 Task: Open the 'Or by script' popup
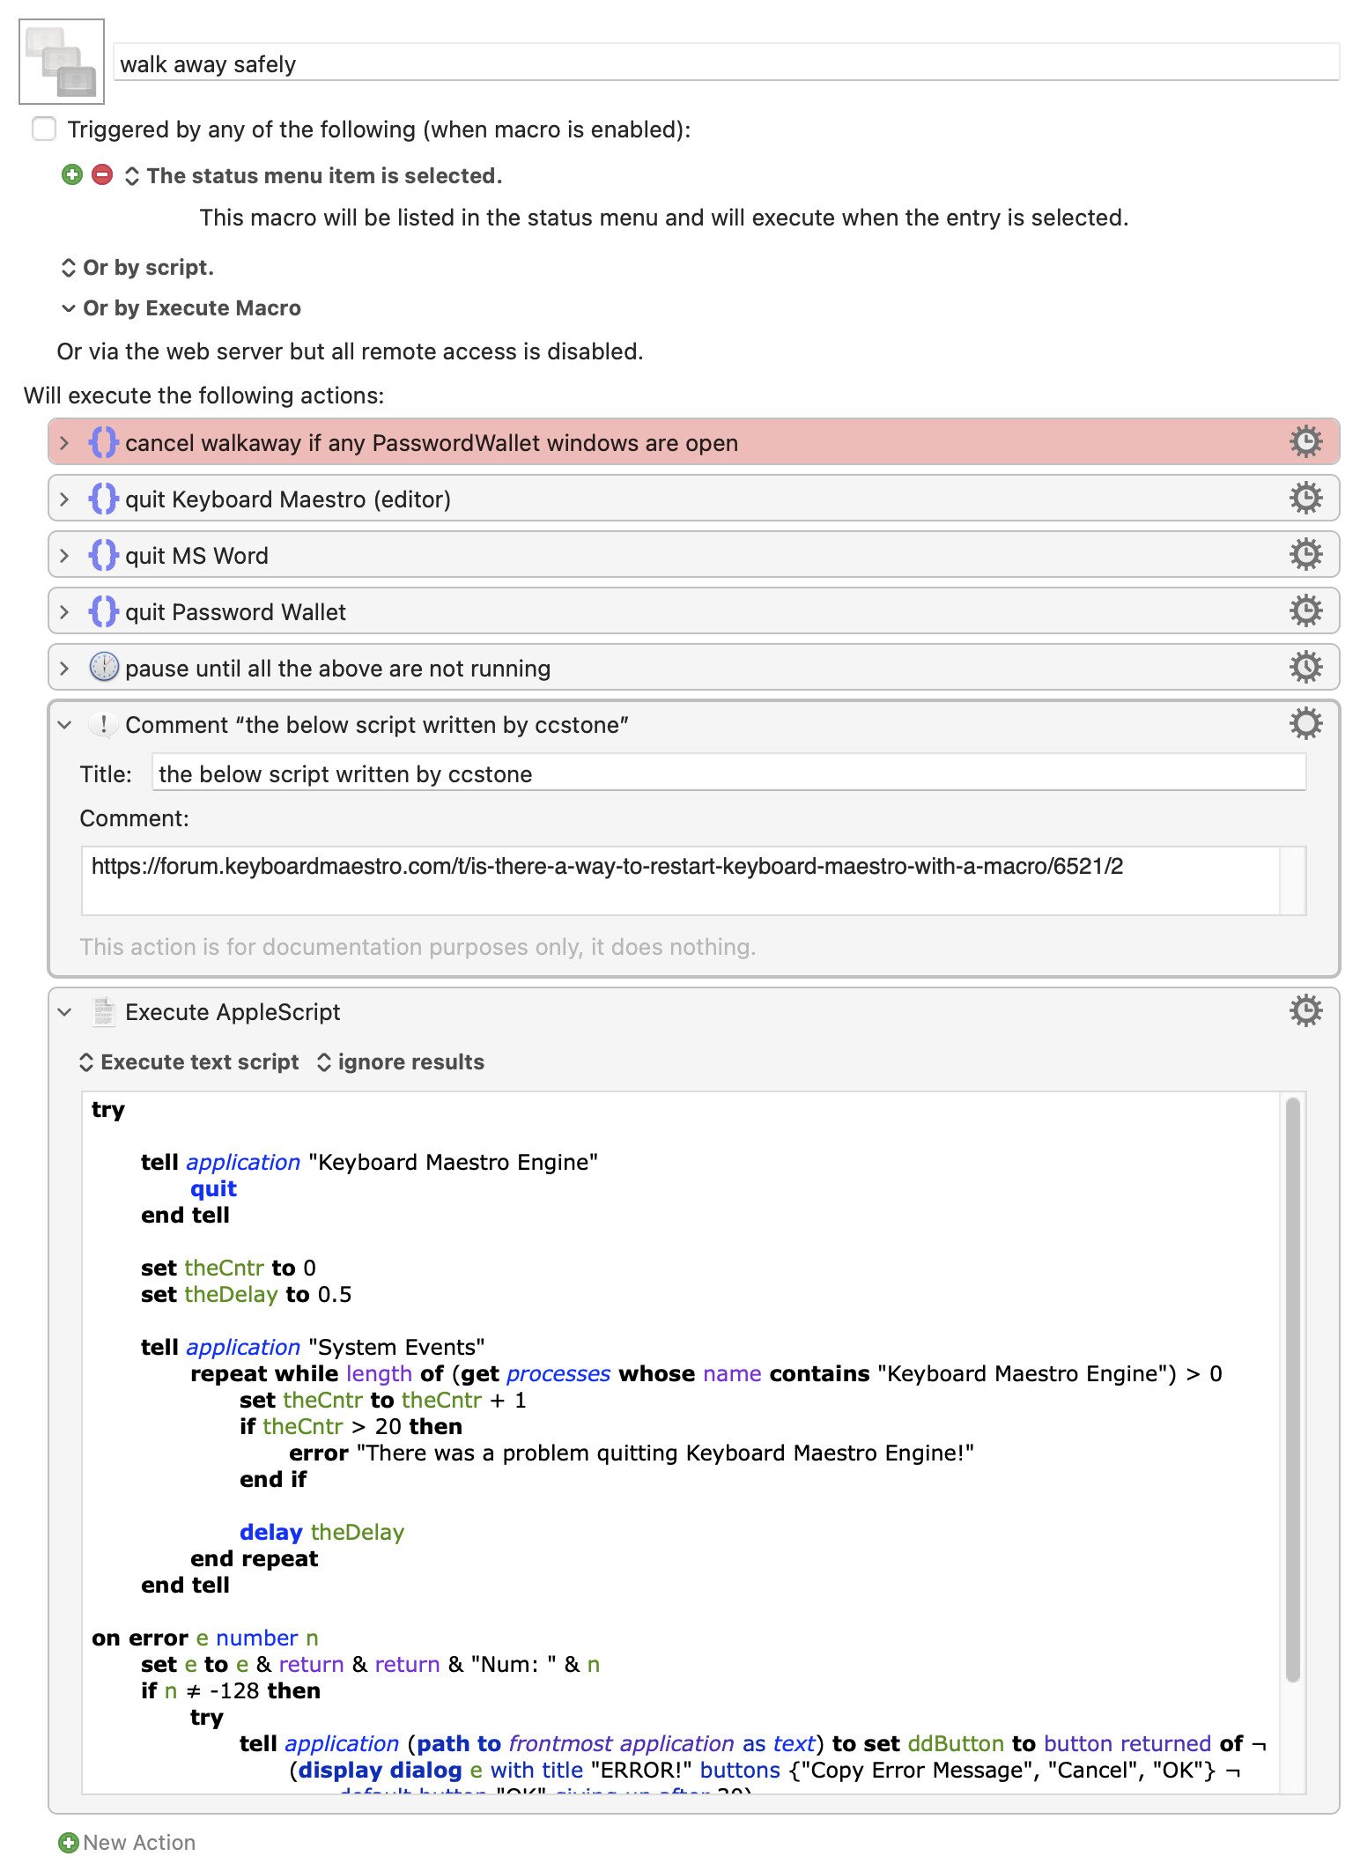coord(137,268)
